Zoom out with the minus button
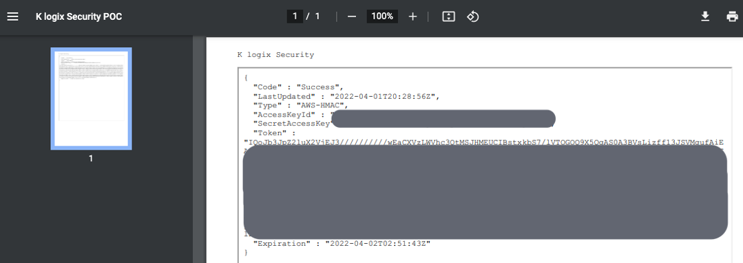The width and height of the screenshot is (743, 263). (352, 16)
